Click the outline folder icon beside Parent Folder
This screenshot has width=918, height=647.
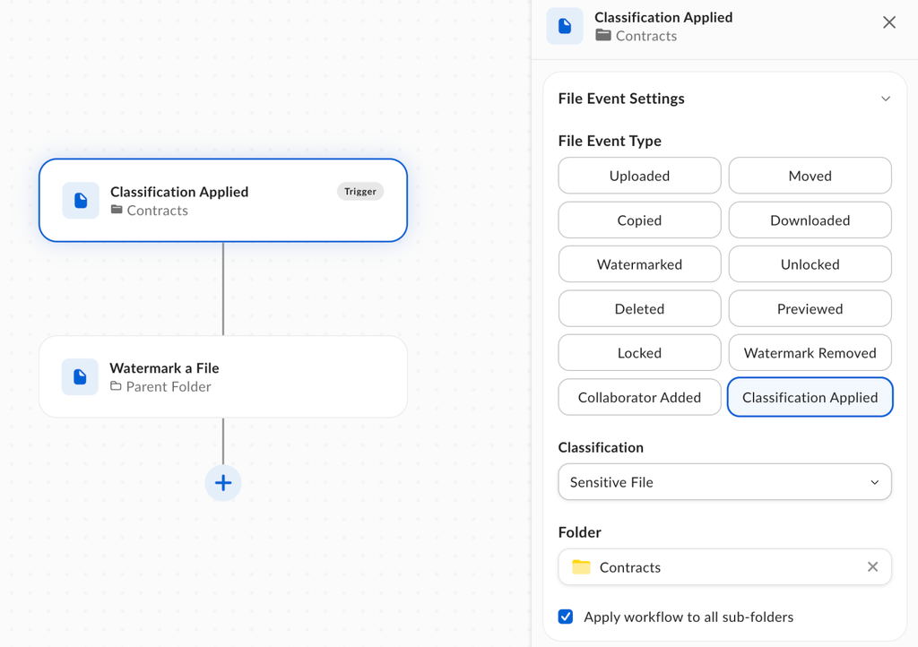[x=116, y=386]
